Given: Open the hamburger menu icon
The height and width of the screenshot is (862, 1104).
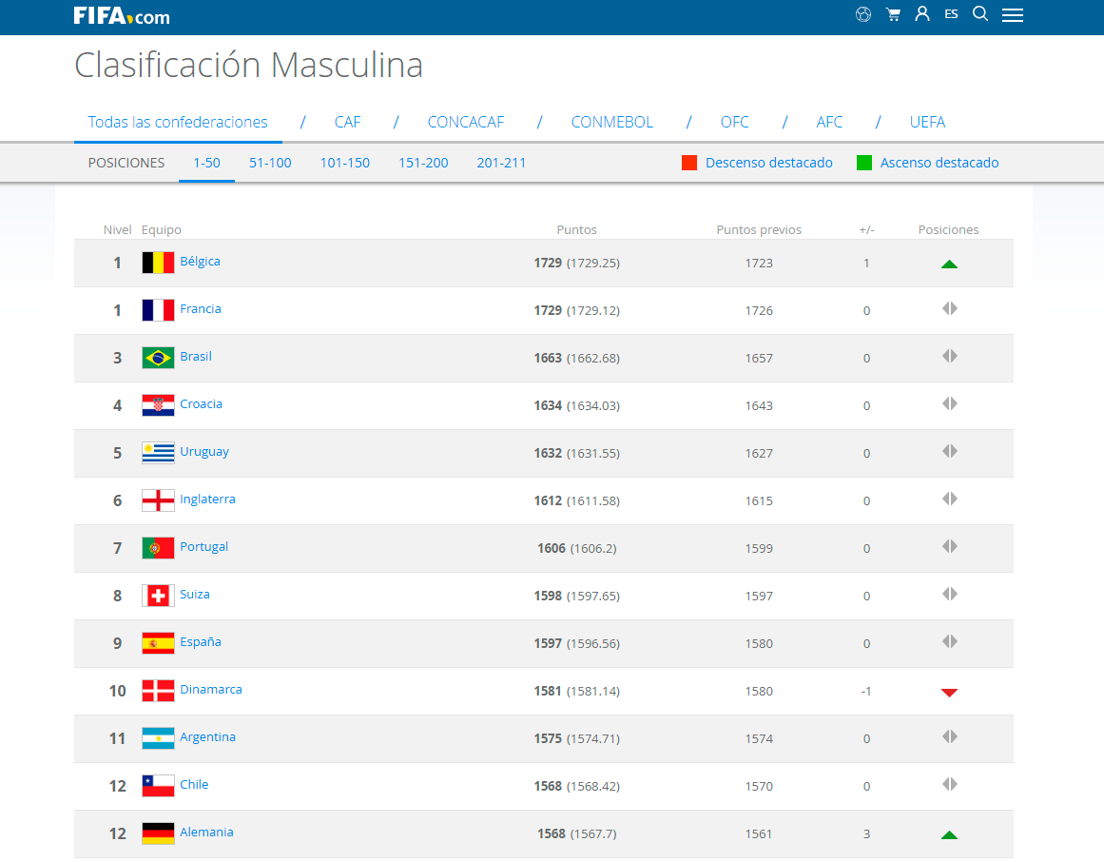Looking at the screenshot, I should (x=1013, y=15).
